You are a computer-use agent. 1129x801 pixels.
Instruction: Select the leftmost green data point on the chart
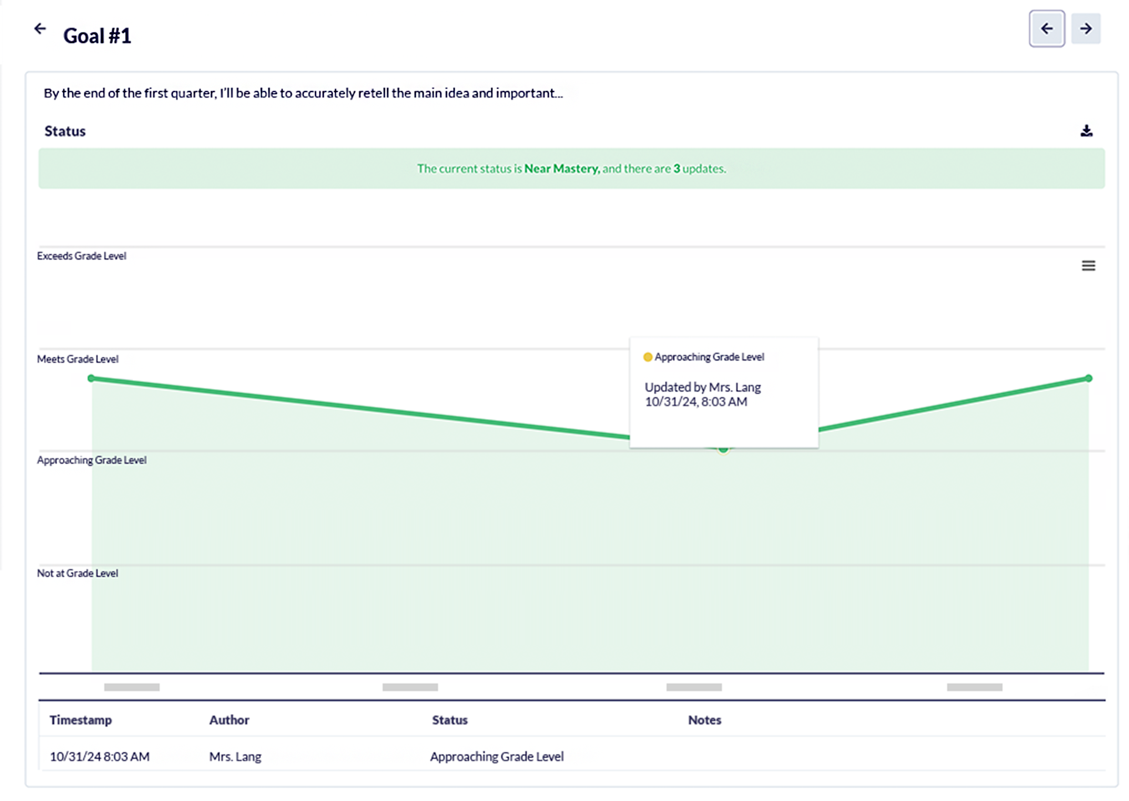[x=91, y=378]
